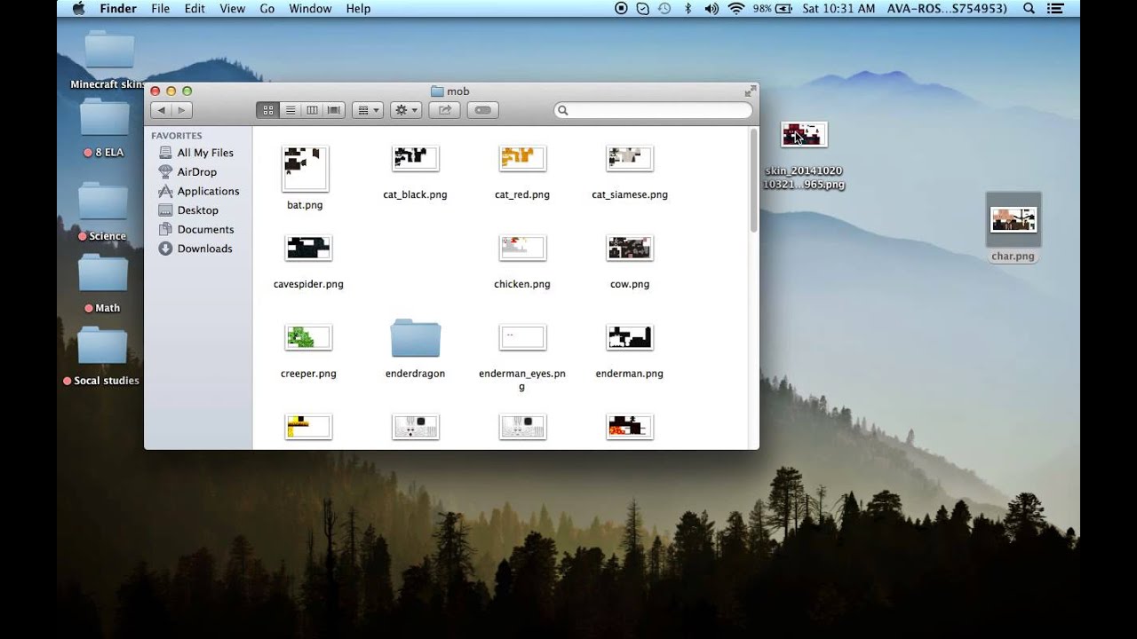Open the Window menu

point(310,8)
